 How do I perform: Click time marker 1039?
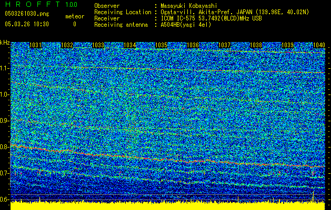tap(287, 45)
